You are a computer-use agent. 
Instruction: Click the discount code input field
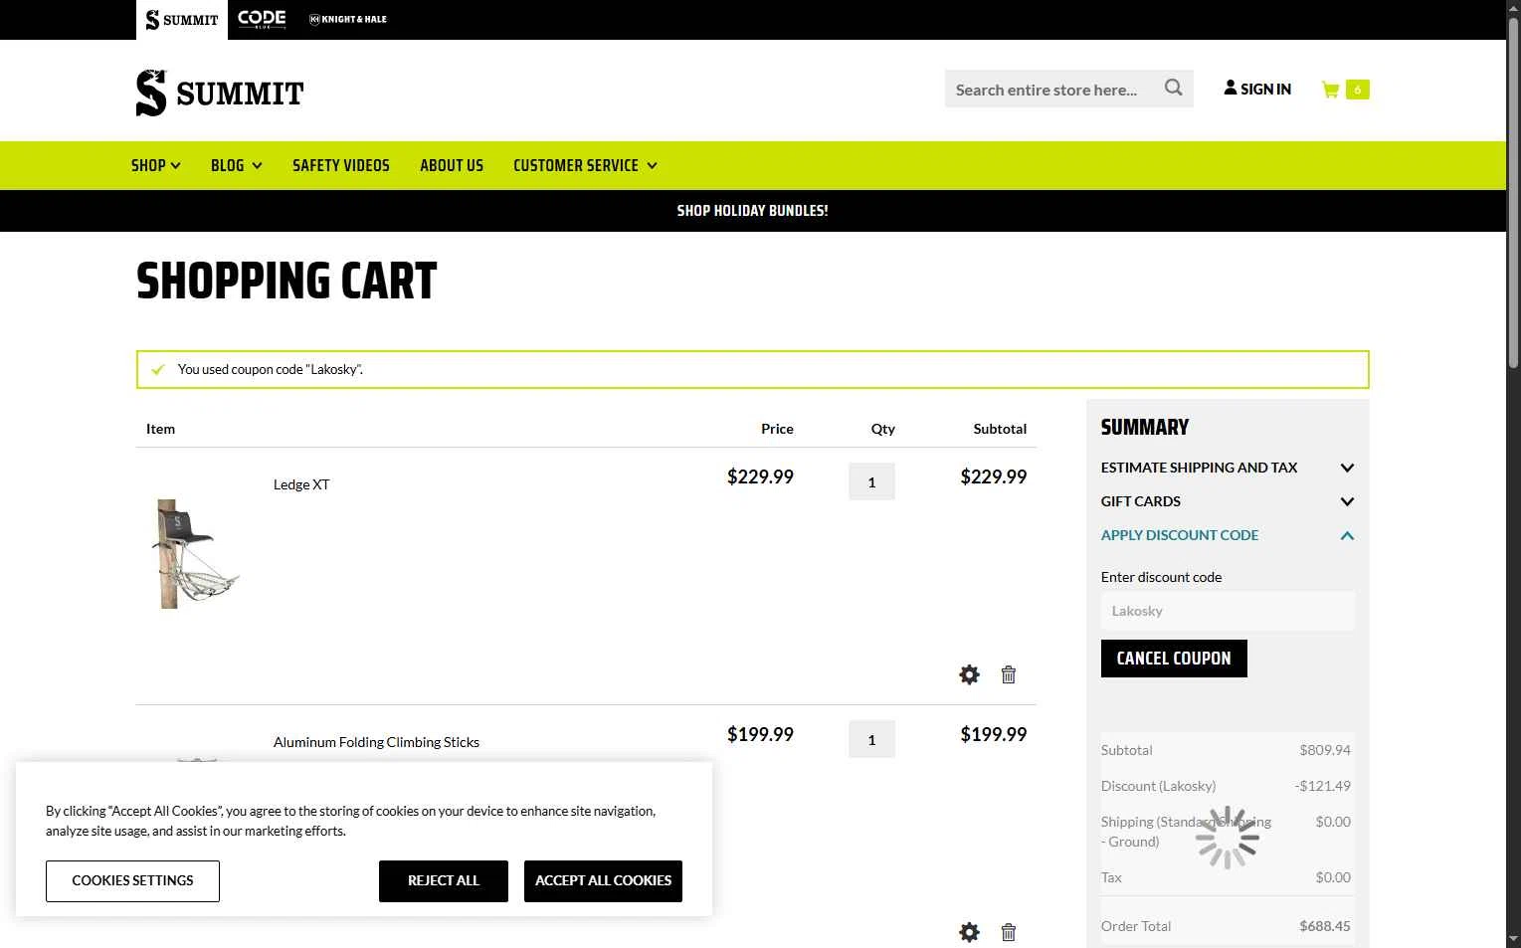(1228, 611)
